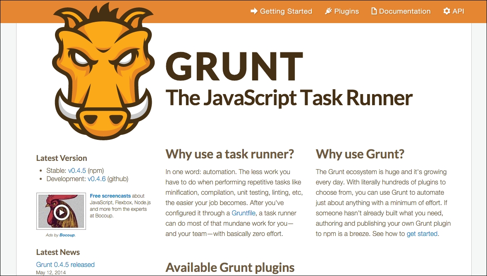This screenshot has height=276, width=487.
Task: Click the rooster video ad thumbnail
Action: click(x=61, y=211)
